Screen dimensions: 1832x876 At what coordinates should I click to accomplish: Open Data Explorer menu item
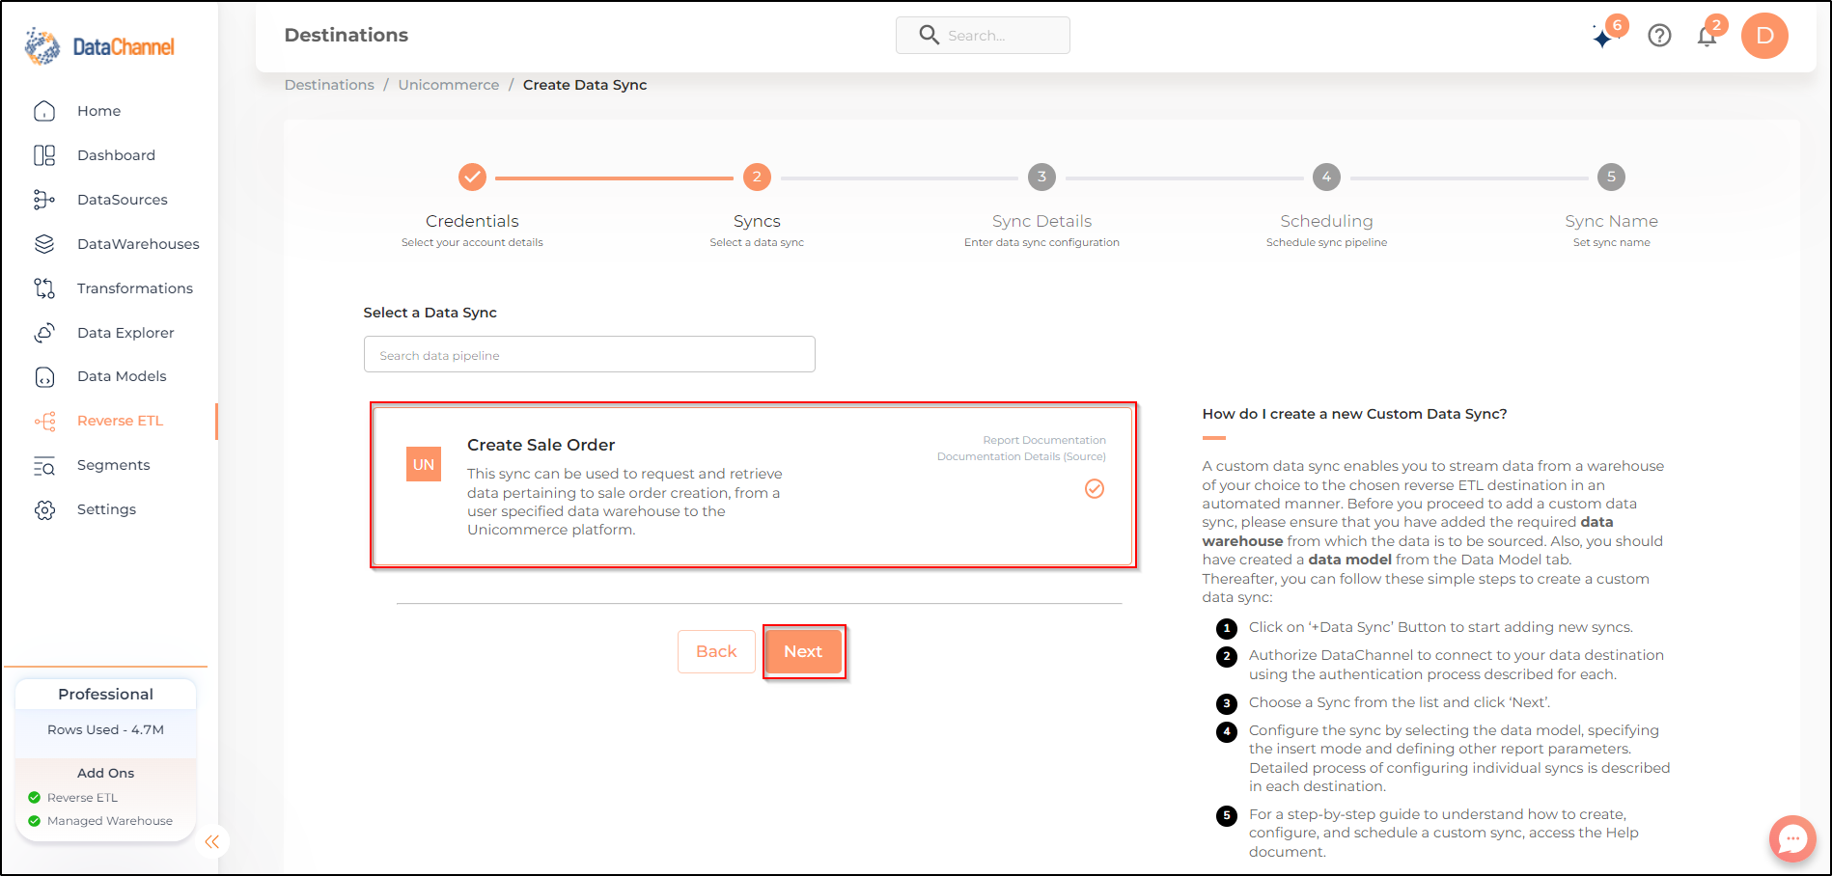click(x=125, y=333)
